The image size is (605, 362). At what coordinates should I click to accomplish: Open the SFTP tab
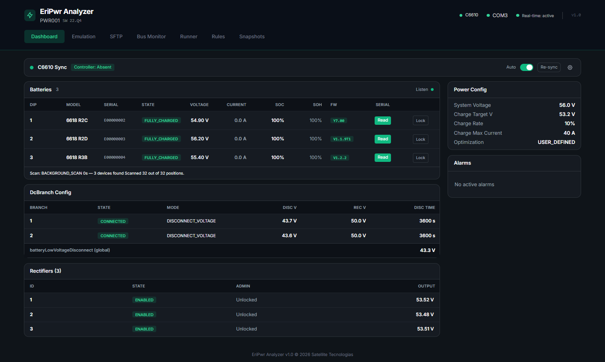point(116,36)
